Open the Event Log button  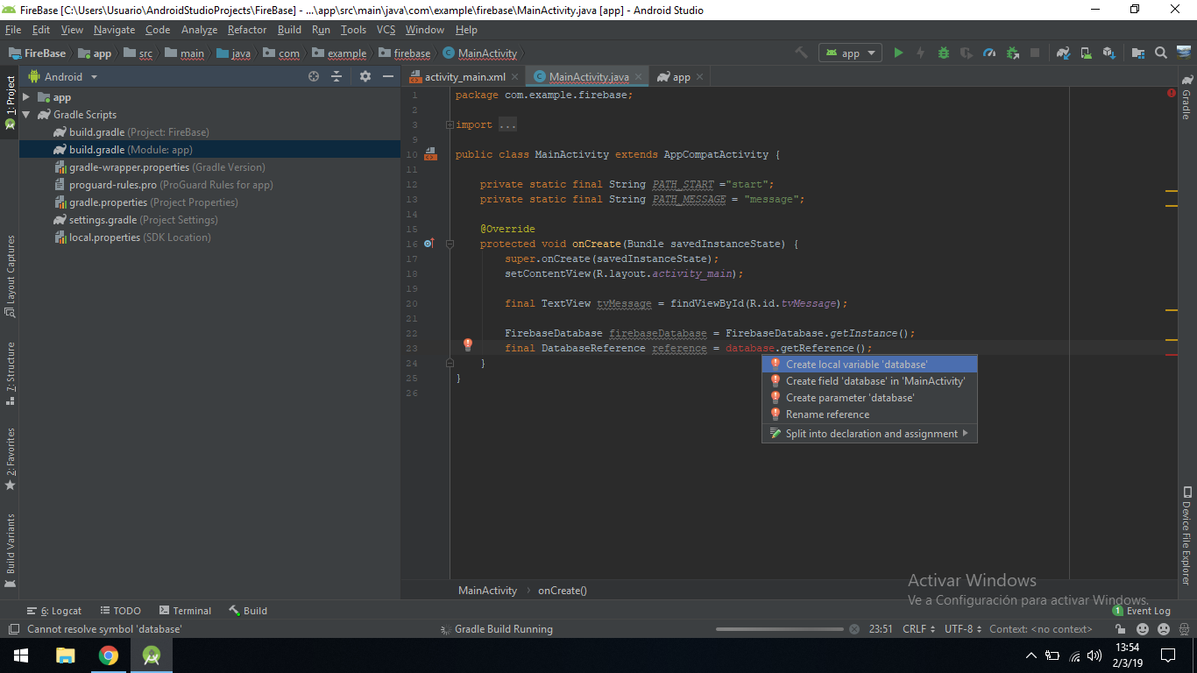(1142, 611)
